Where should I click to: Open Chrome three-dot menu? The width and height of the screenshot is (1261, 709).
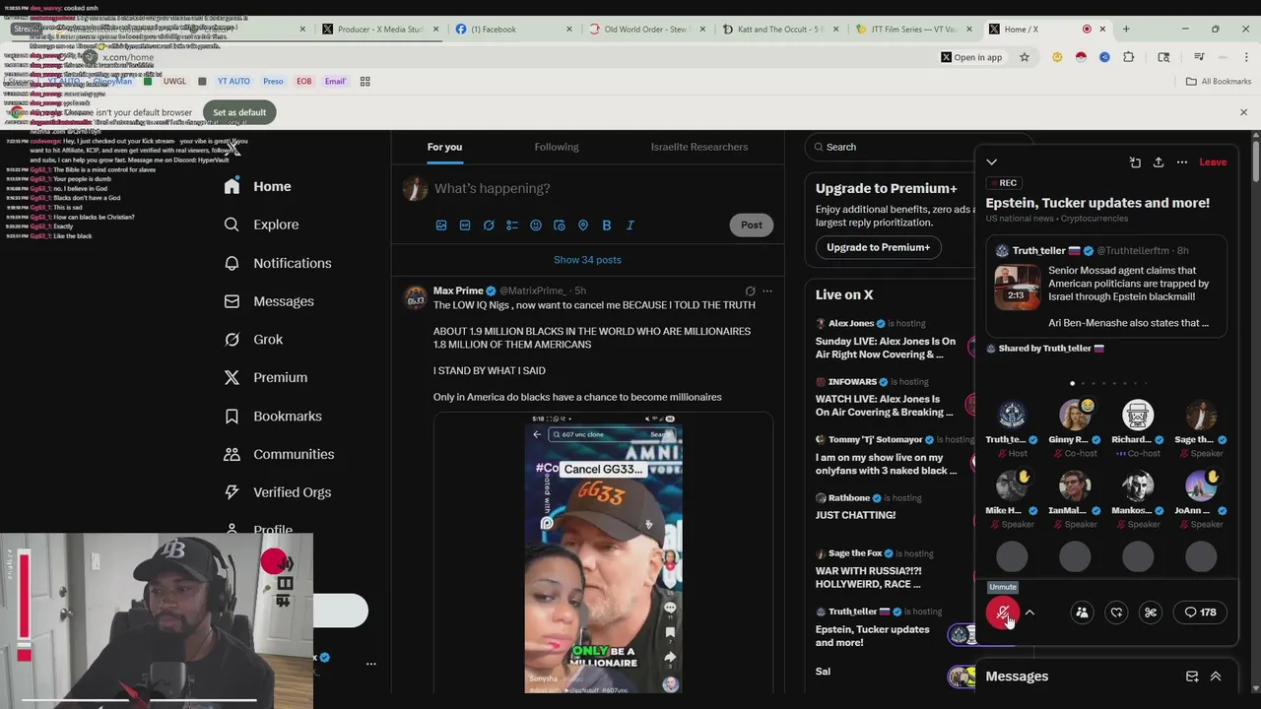click(x=1245, y=57)
